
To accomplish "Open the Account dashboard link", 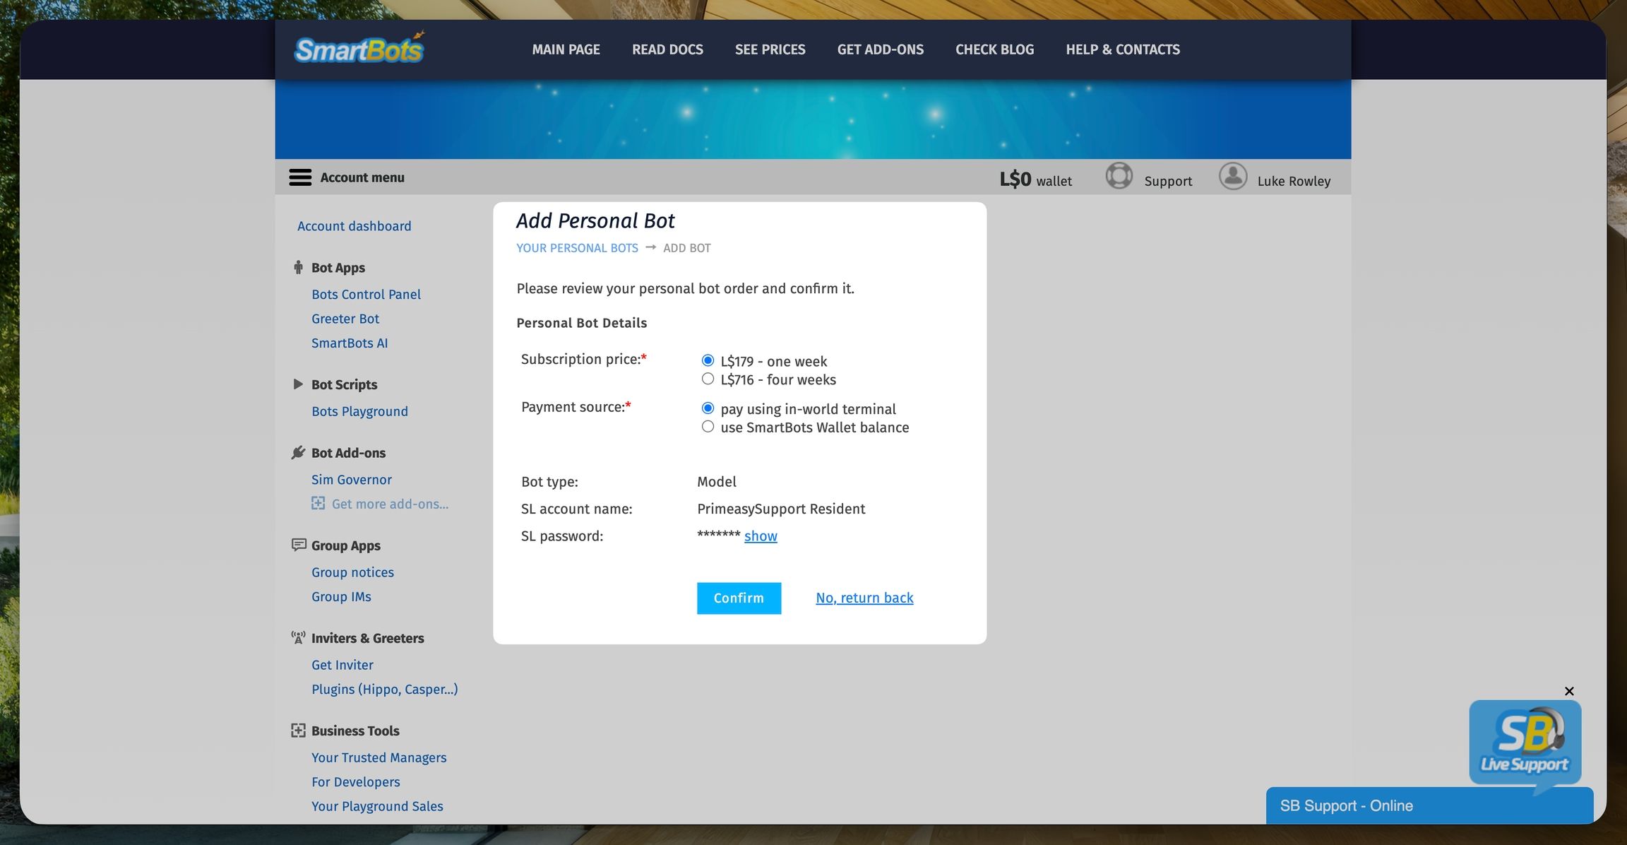I will point(354,226).
